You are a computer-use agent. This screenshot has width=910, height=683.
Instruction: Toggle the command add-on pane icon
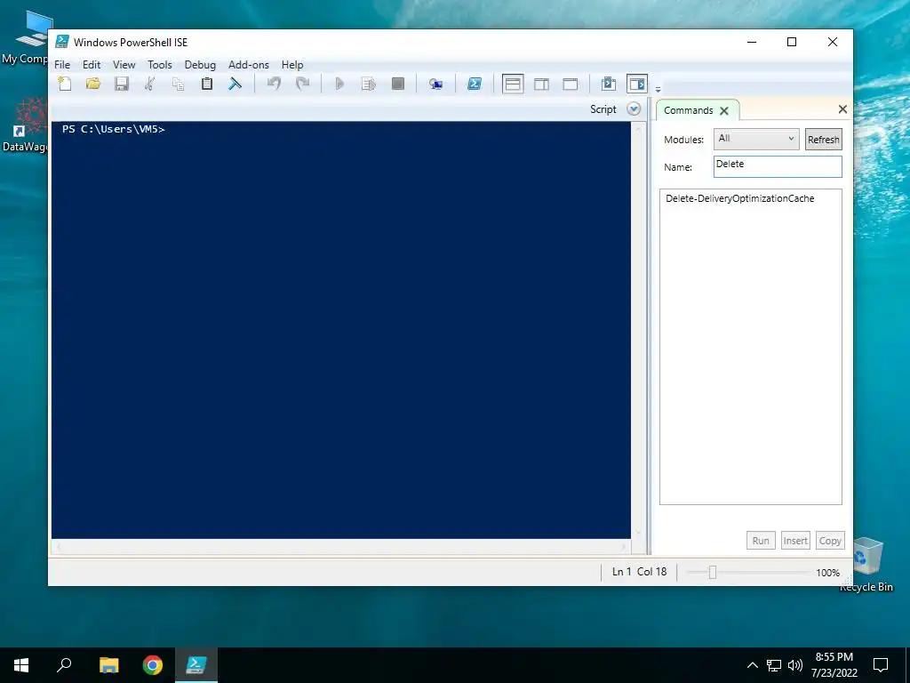(636, 84)
